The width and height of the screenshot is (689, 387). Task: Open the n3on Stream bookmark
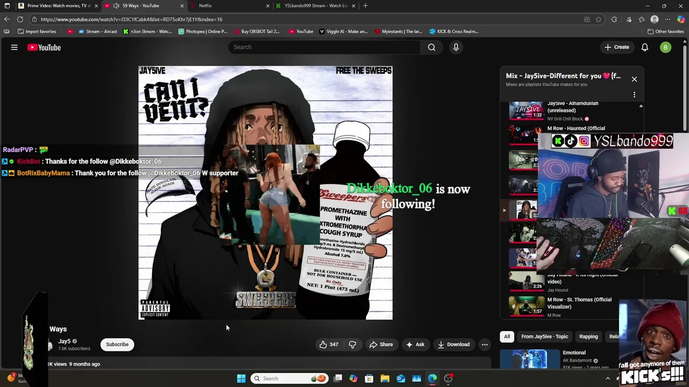tap(147, 32)
